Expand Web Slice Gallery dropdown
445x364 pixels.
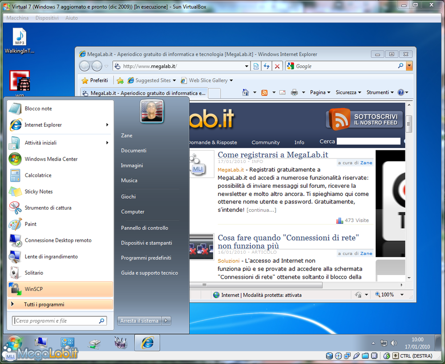[x=231, y=81]
